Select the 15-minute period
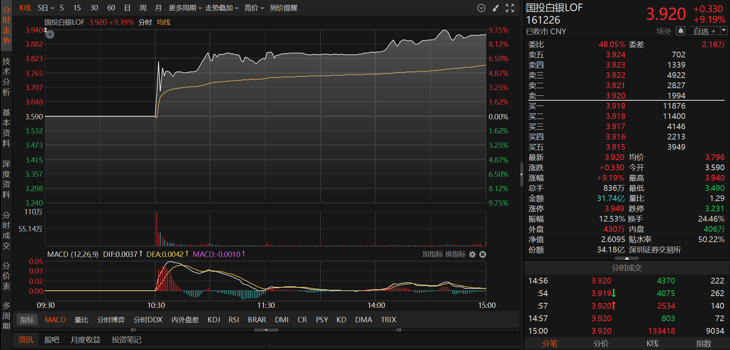The width and height of the screenshot is (730, 350). 77,8
